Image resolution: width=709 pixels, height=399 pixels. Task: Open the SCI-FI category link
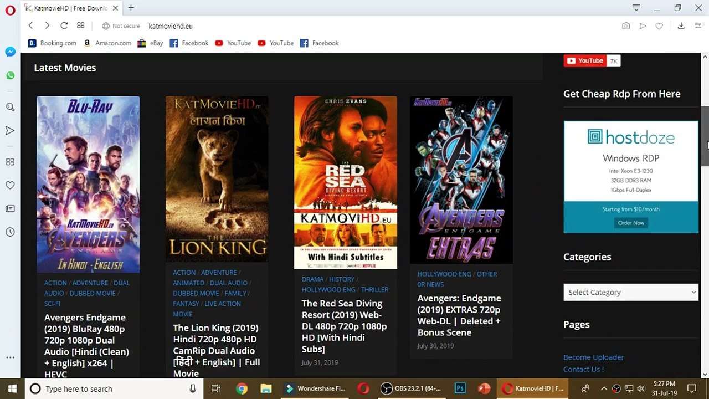[52, 304]
